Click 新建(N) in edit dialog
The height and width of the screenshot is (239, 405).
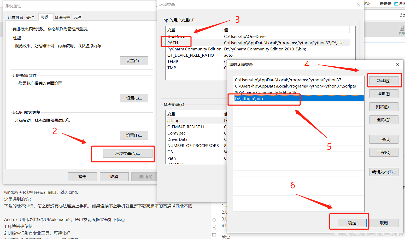(384, 80)
